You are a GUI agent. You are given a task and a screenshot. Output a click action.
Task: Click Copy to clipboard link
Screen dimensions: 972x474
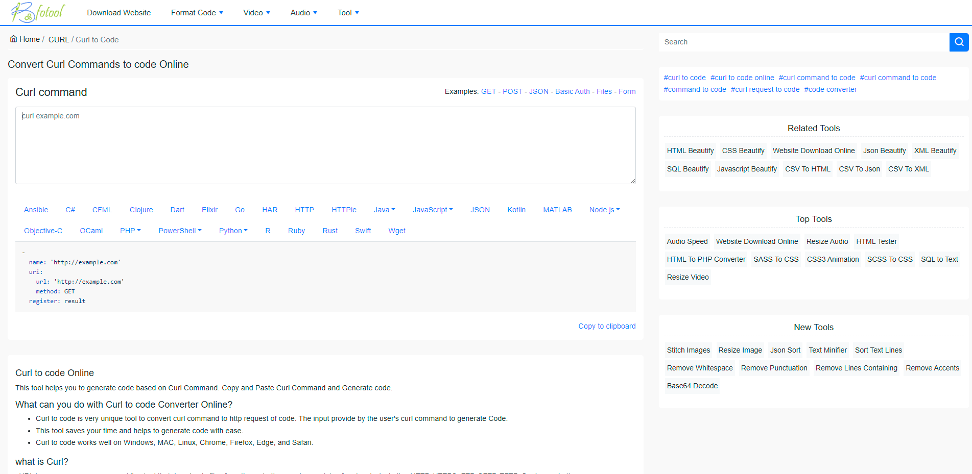point(607,326)
